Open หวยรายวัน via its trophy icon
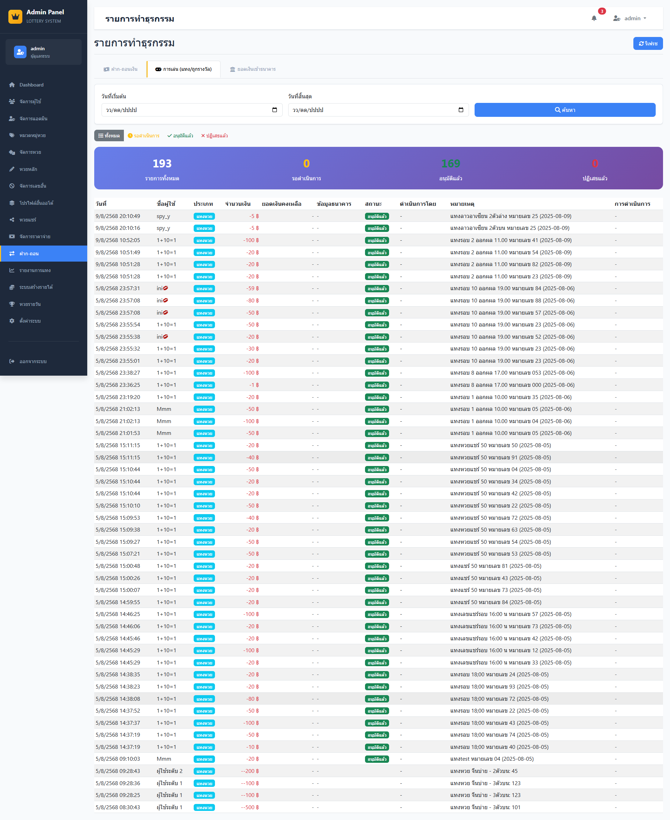The image size is (670, 820). click(x=12, y=304)
